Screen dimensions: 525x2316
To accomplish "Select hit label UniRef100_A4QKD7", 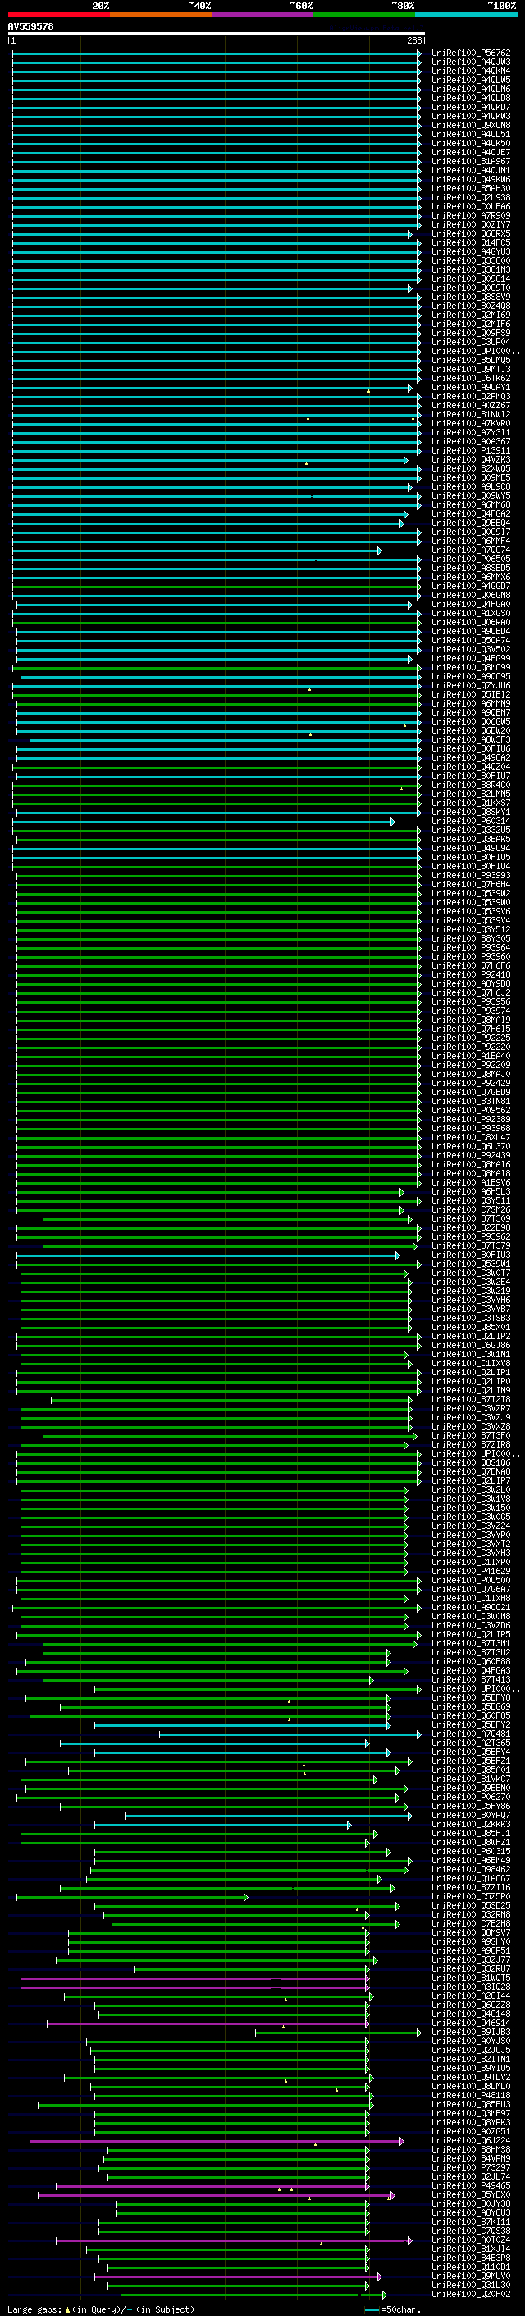I will (x=471, y=107).
